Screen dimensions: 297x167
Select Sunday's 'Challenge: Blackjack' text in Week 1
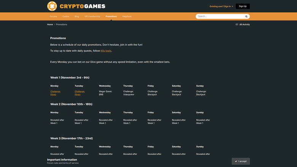[x=201, y=93]
